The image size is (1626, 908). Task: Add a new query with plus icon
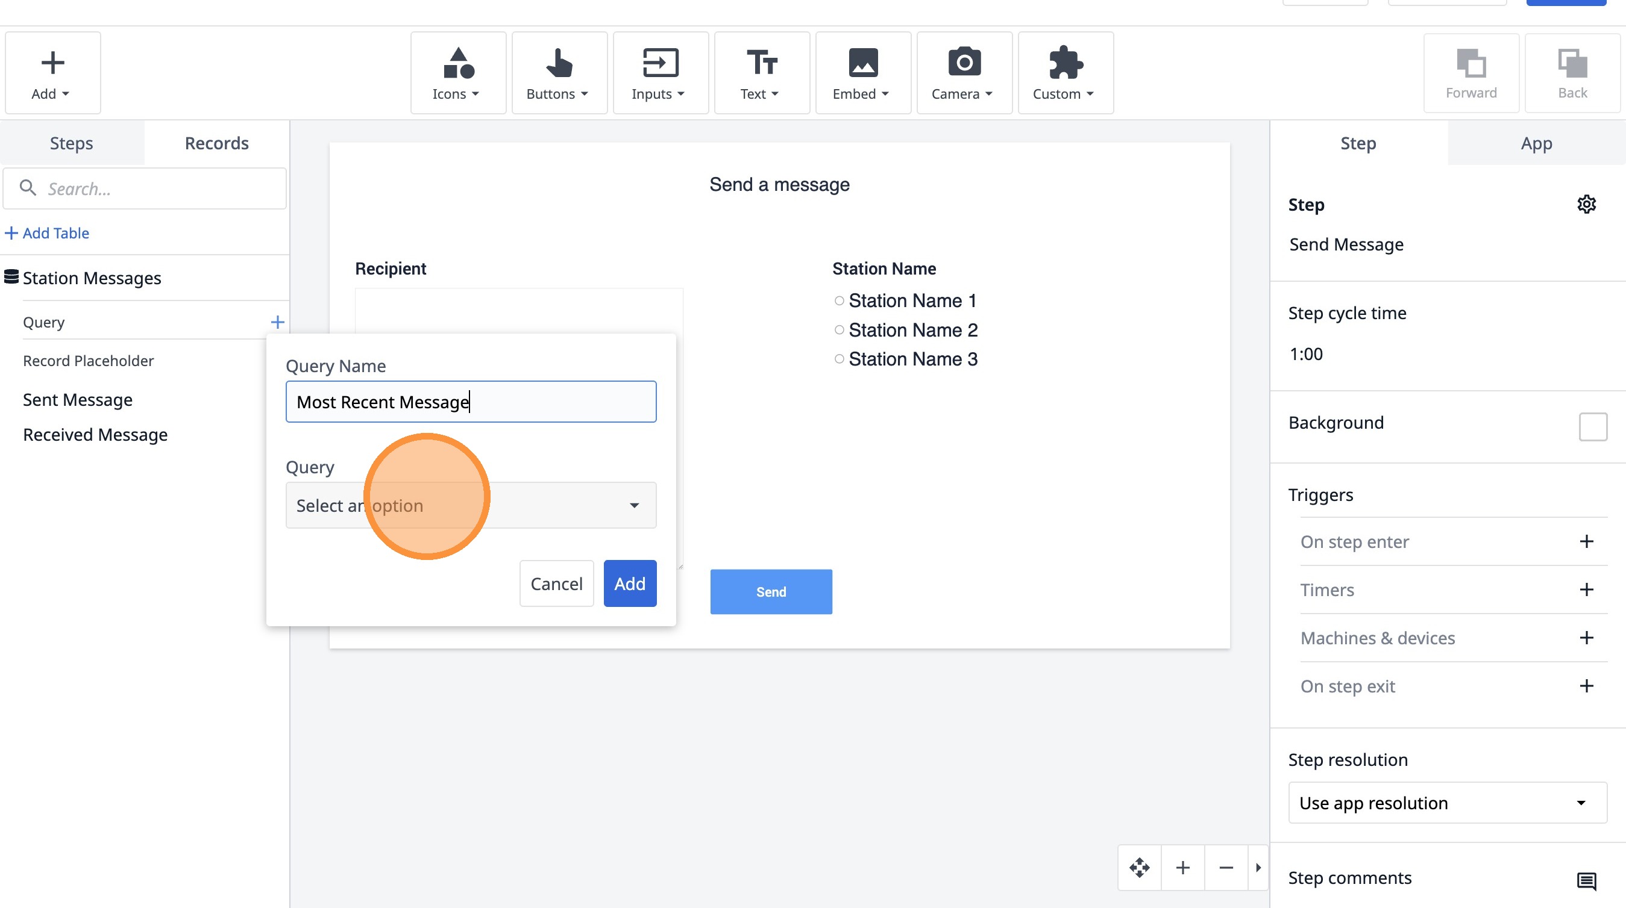277,322
